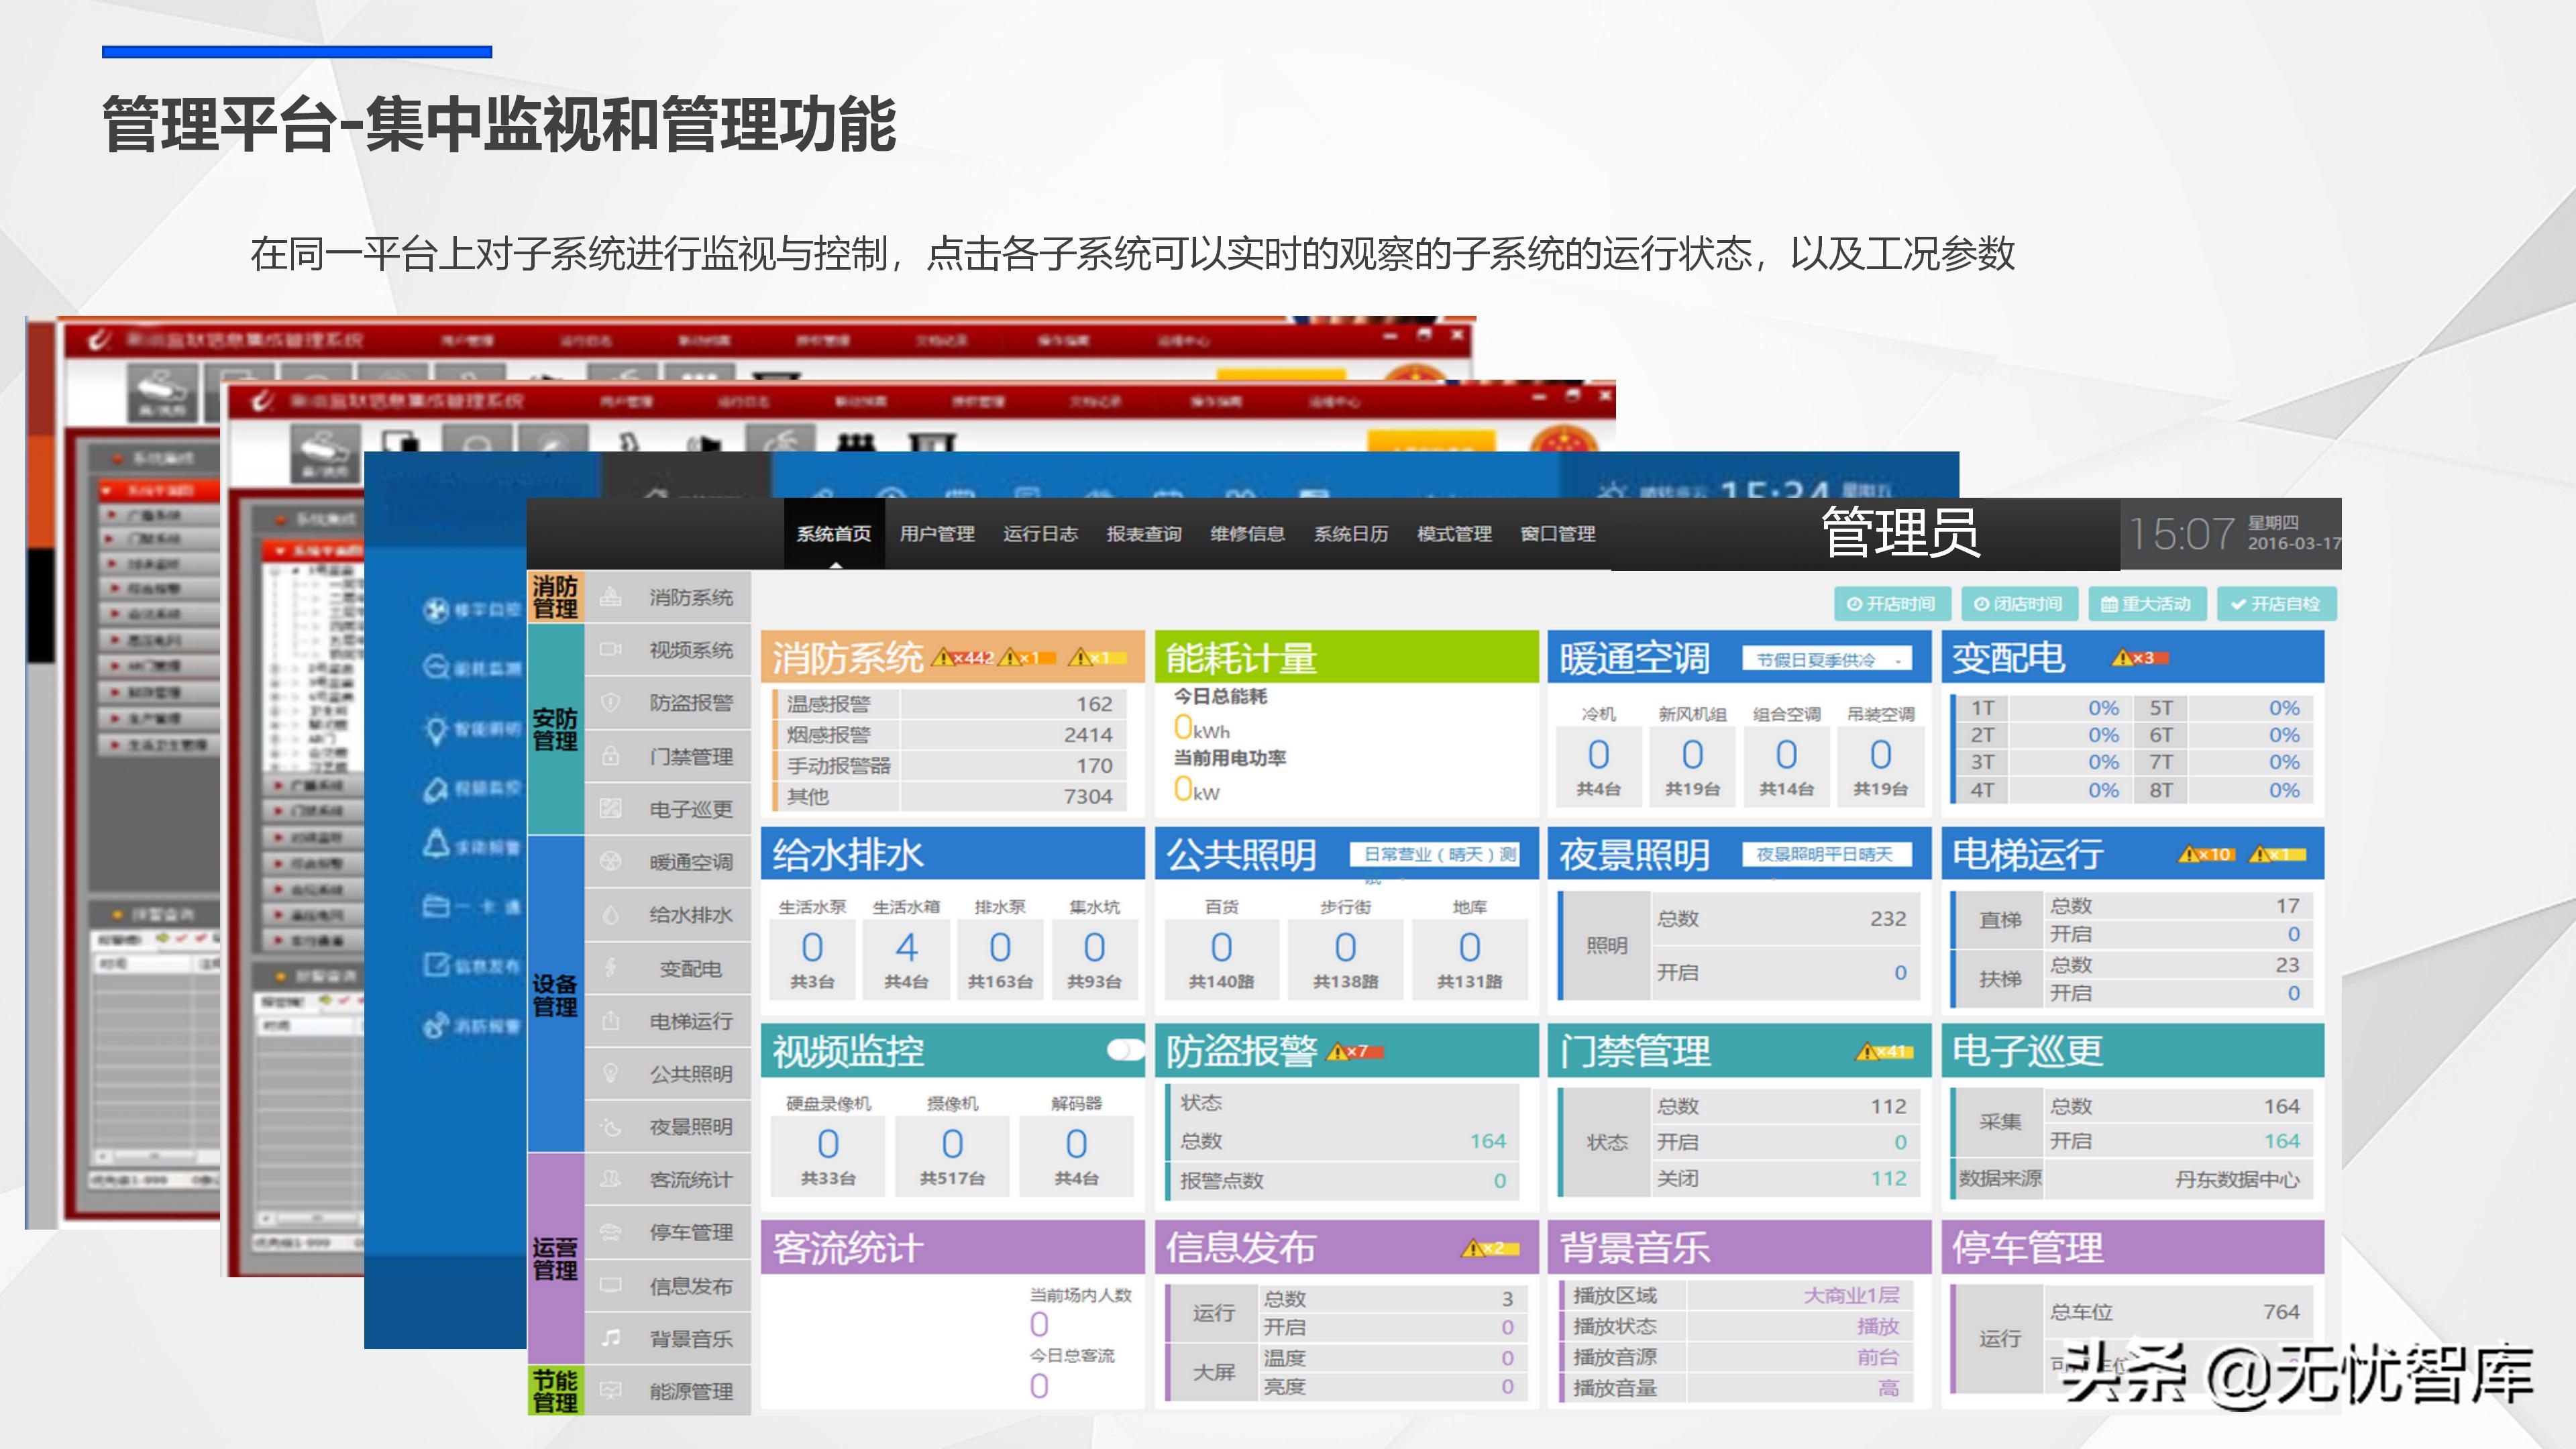Viewport: 2576px width, 1449px height.
Task: Toggle the switch in 视频监控 panel header
Action: [x=1125, y=1050]
